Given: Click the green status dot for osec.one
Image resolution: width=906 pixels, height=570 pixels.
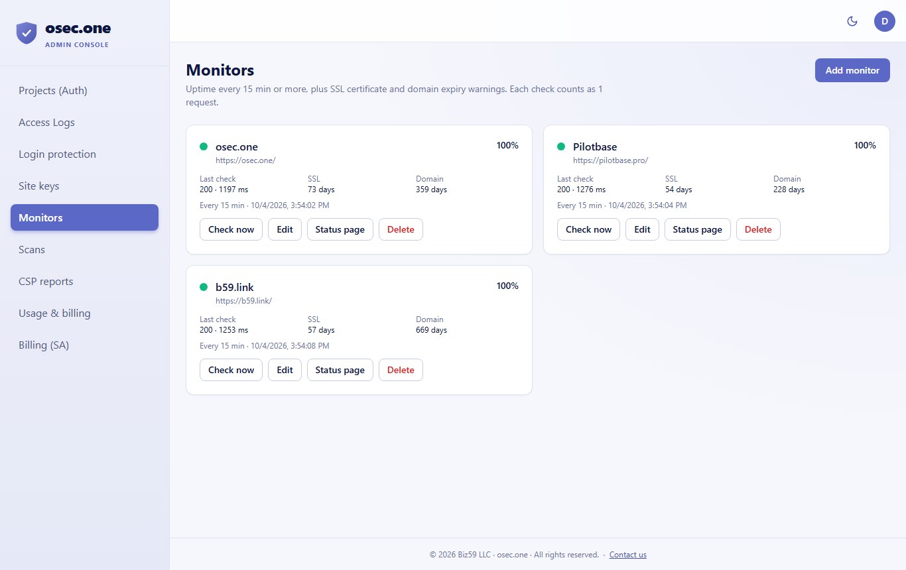Looking at the screenshot, I should coord(204,146).
